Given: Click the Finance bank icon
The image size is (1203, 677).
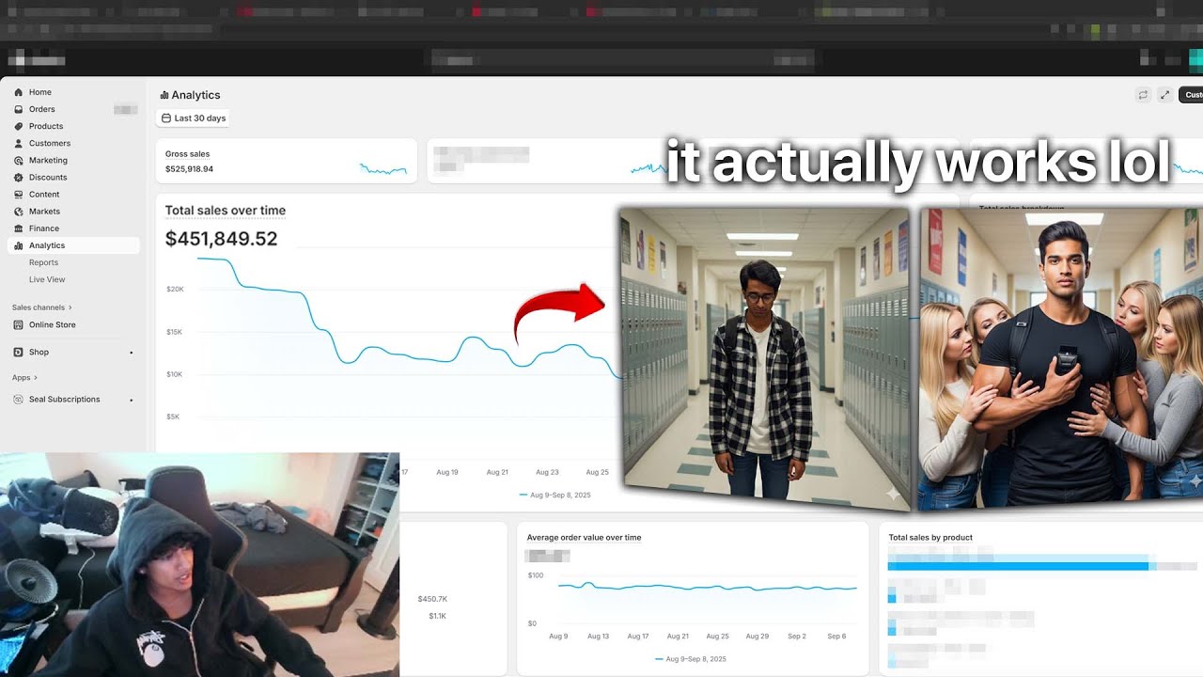Looking at the screenshot, I should (19, 228).
